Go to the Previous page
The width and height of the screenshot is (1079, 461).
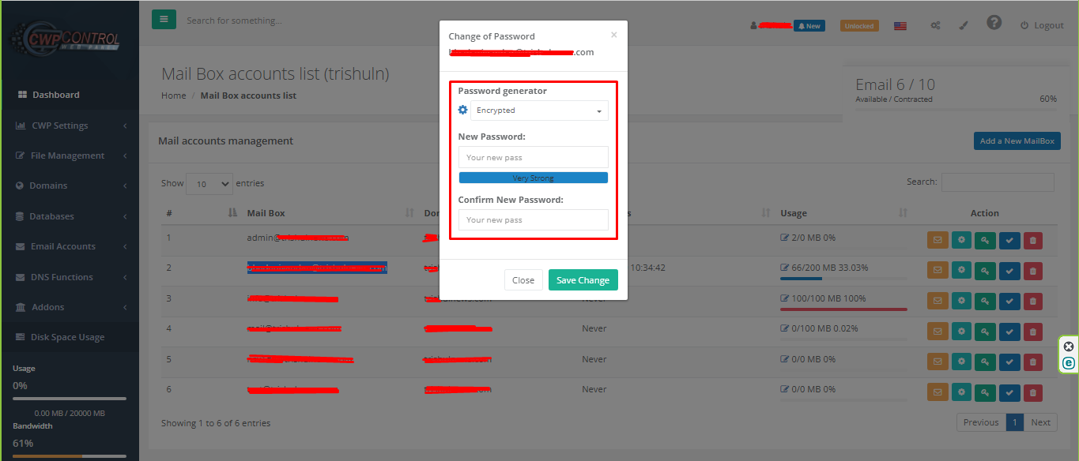point(981,422)
